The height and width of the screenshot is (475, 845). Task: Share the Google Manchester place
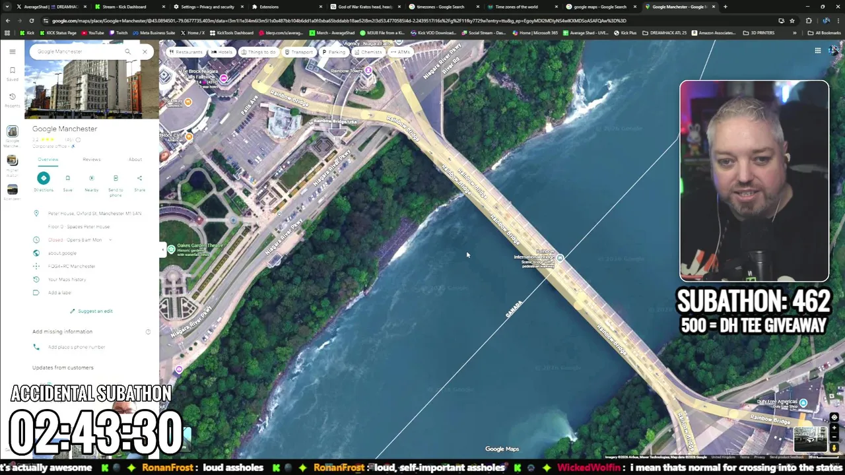(139, 181)
